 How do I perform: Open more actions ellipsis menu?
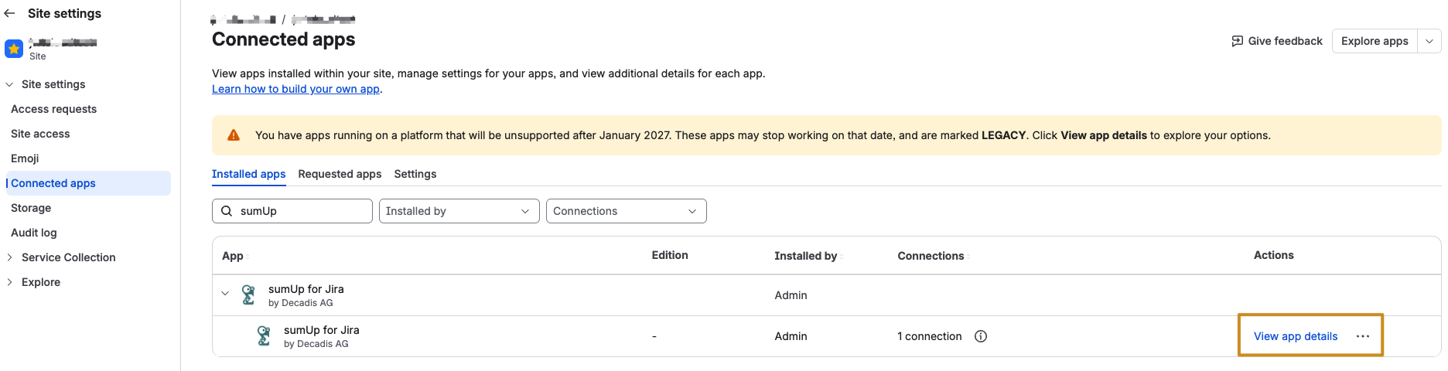tap(1363, 336)
